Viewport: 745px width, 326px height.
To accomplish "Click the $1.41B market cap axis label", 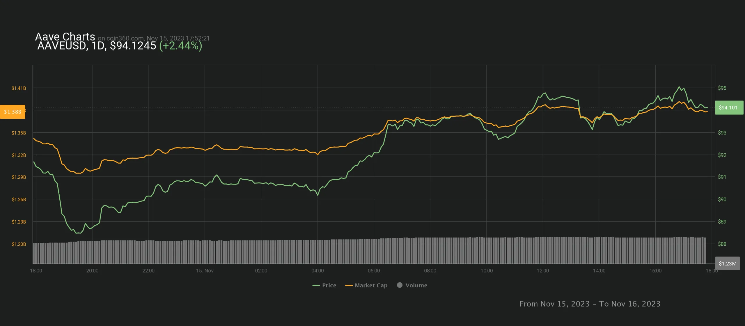I will 19,88.
